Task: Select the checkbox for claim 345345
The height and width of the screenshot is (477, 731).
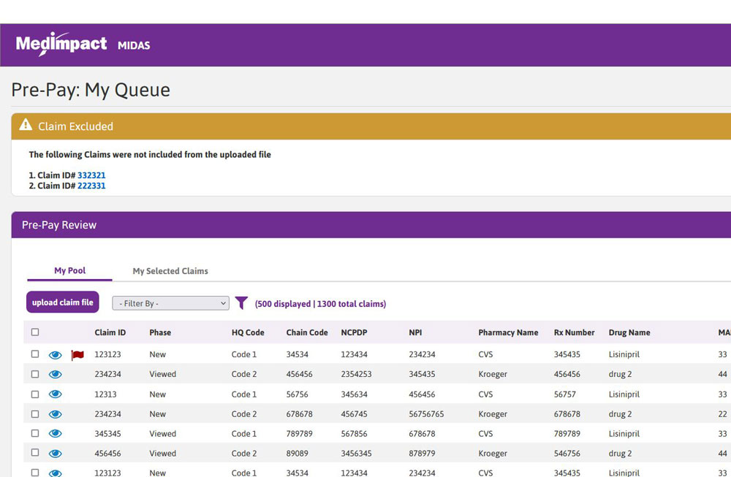Action: [35, 433]
